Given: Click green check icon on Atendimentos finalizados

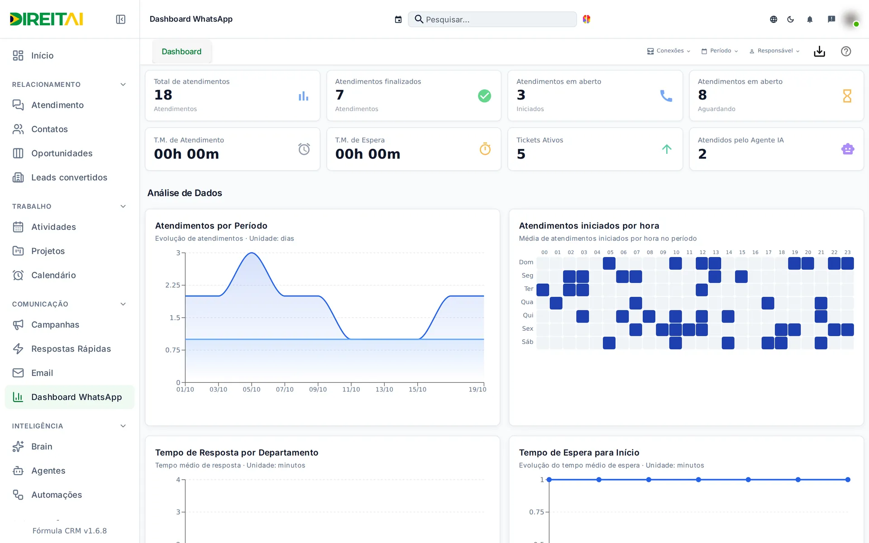Looking at the screenshot, I should [x=484, y=96].
